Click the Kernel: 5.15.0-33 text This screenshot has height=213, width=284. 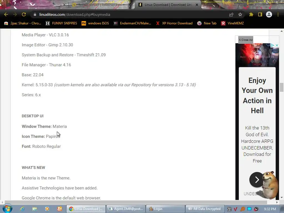click(37, 85)
